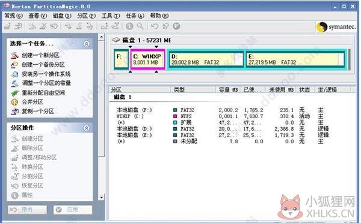The height and width of the screenshot is (223, 361).
Task: Click 重新分配自由空间 task
Action: point(43,93)
